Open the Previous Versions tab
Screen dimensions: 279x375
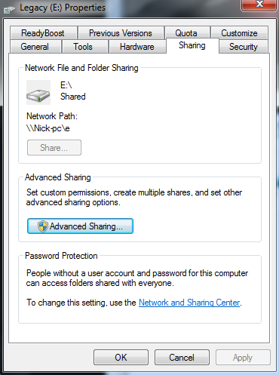(x=121, y=33)
